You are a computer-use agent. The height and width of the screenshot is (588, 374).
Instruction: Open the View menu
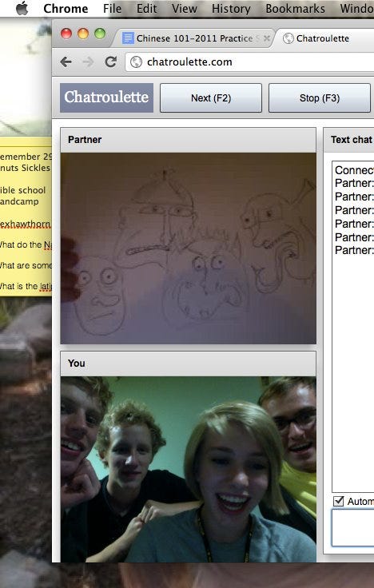coord(184,8)
